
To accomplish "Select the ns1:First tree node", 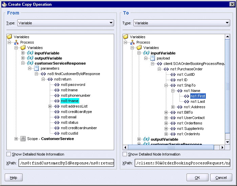I will pos(198,96).
